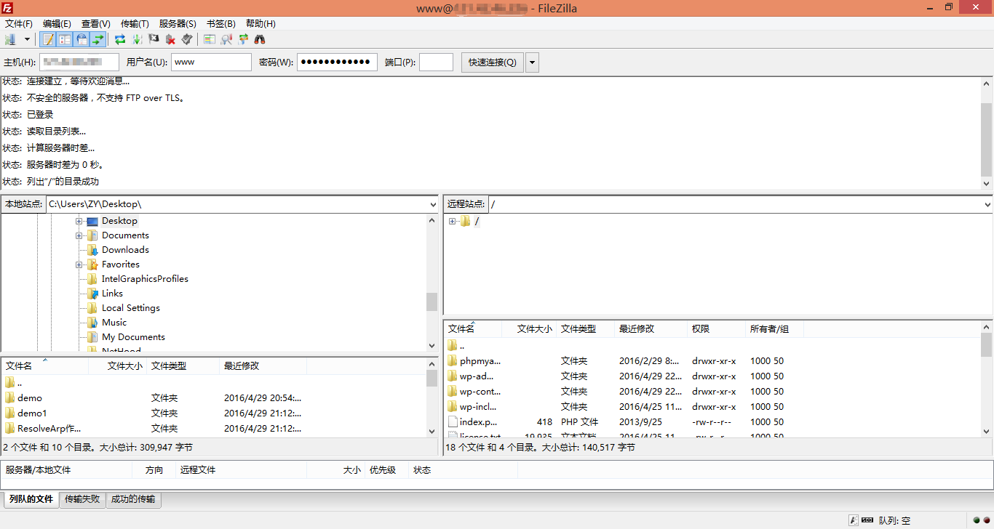The image size is (994, 529).
Task: Select the remote phpmya... folder
Action: pyautogui.click(x=712, y=361)
